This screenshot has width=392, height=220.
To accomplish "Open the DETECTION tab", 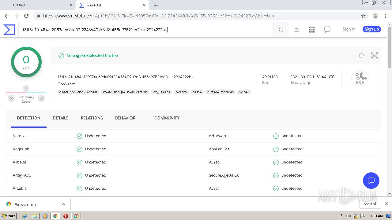I will point(28,118).
